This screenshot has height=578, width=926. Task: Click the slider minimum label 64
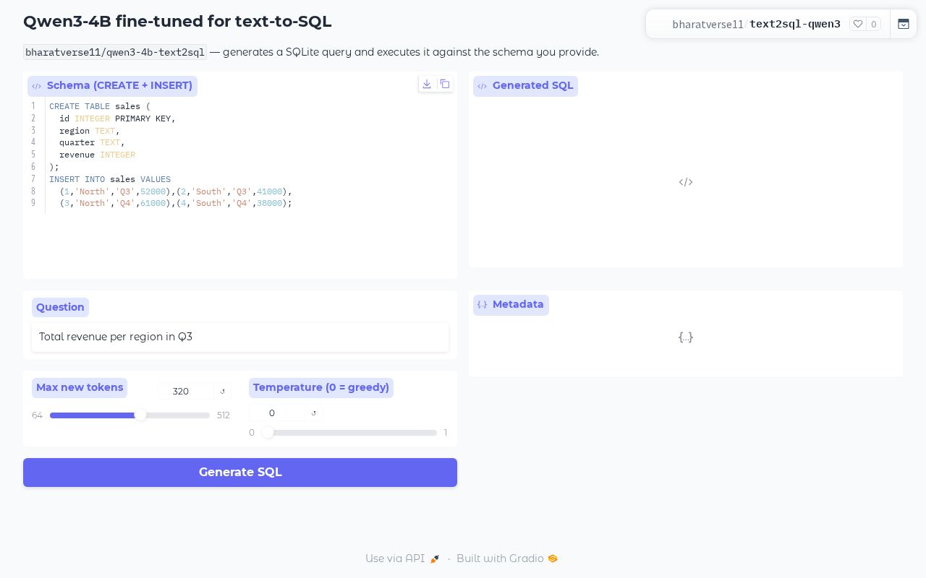point(38,415)
